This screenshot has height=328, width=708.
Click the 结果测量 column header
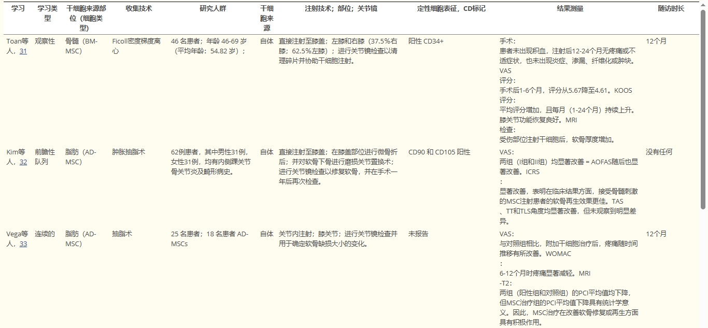point(570,9)
